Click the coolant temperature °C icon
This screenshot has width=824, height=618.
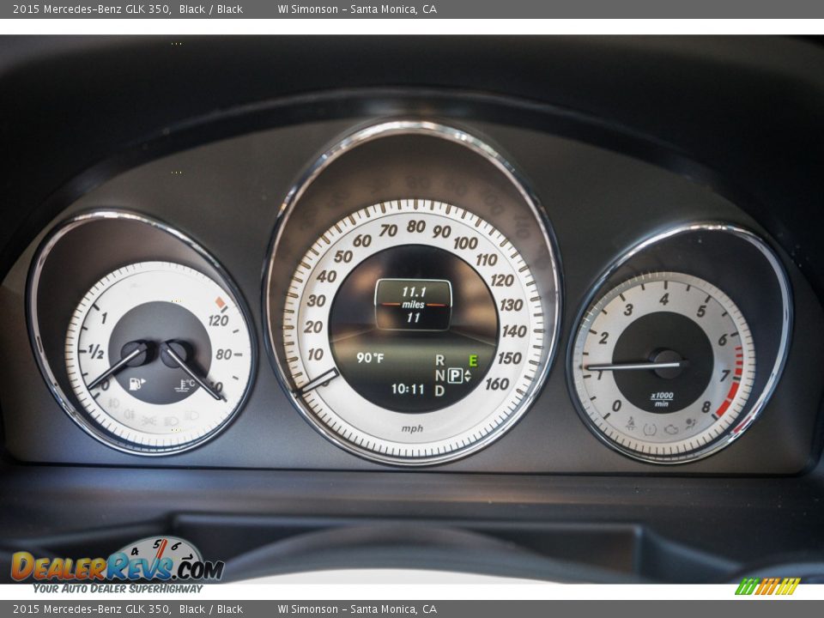185,385
